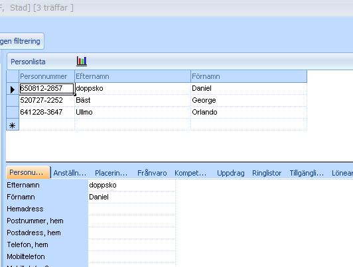The width and height of the screenshot is (353, 267).
Task: Switch to the Frånvaro tab
Action: coord(152,173)
